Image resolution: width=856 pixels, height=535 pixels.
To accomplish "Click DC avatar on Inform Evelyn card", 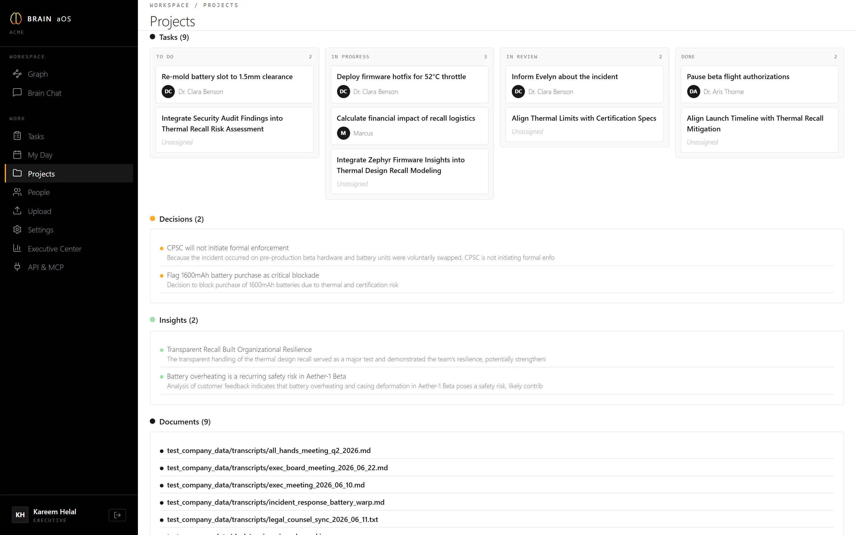I will point(518,91).
